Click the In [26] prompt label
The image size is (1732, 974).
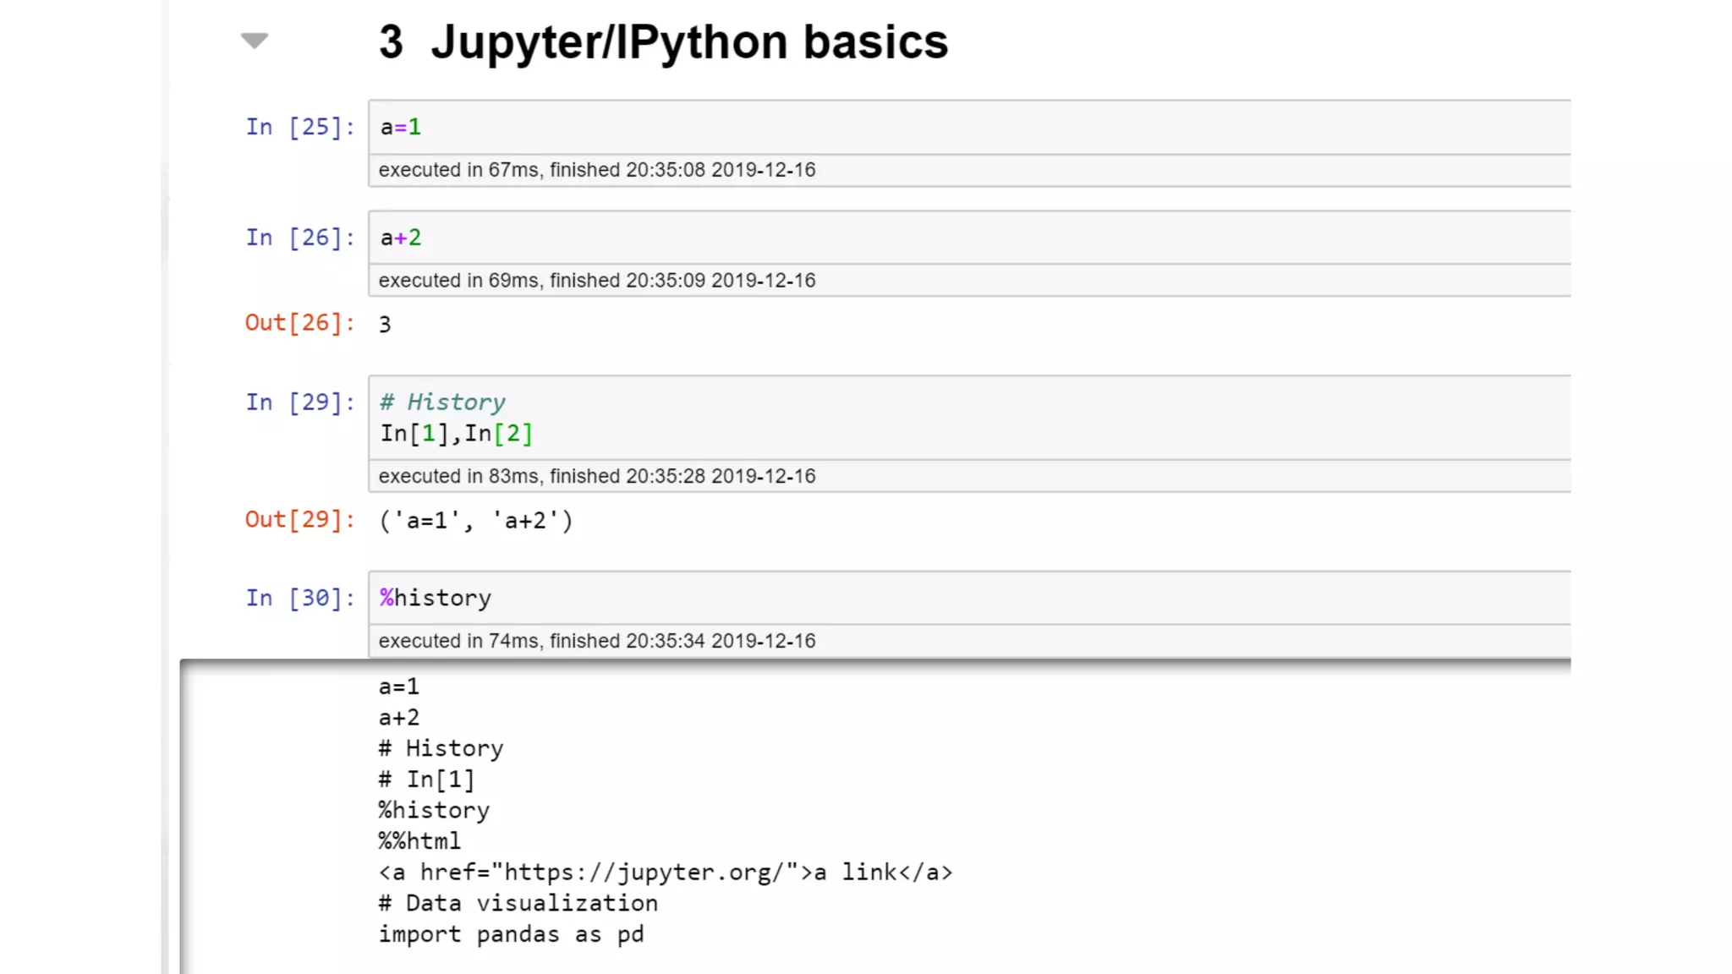pos(300,238)
